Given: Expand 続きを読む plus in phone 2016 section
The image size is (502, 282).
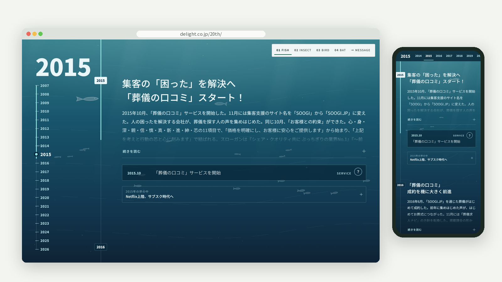Looking at the screenshot, I should [474, 230].
